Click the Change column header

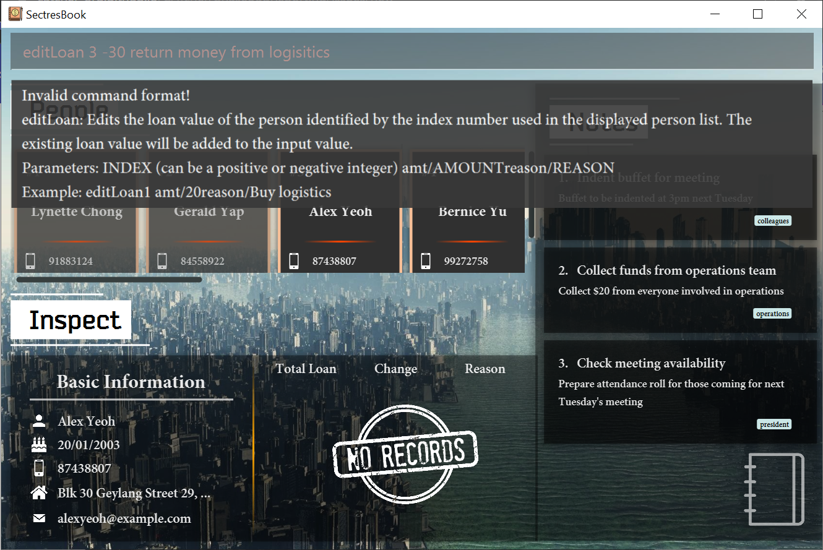(395, 369)
